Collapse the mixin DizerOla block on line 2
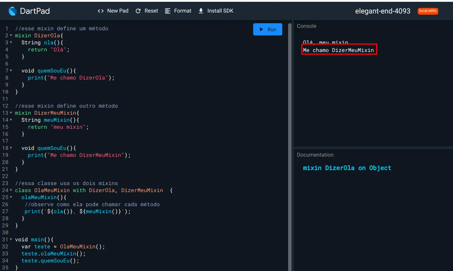453x271 pixels. coord(11,36)
